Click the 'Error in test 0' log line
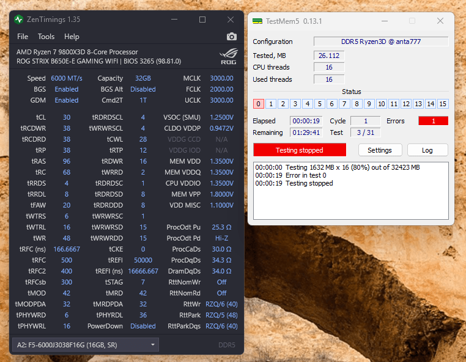Screen dimensions: 466x362 tap(290, 175)
